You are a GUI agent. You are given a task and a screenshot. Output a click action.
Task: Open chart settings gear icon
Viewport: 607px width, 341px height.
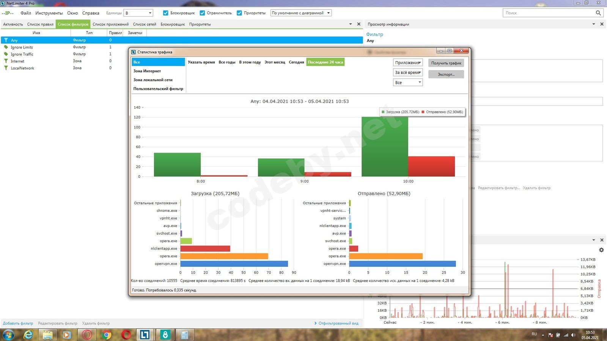(601, 250)
